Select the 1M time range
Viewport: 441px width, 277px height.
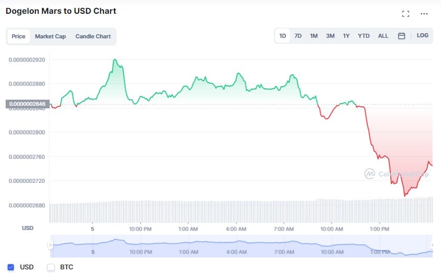[x=314, y=36]
